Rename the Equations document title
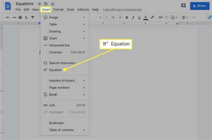Viewport: 212px width, 140px height. [x=25, y=4]
